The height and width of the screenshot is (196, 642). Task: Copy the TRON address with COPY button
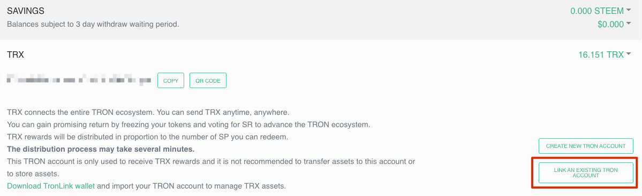[x=171, y=81]
